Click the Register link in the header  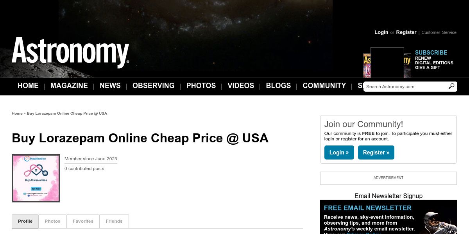[406, 32]
